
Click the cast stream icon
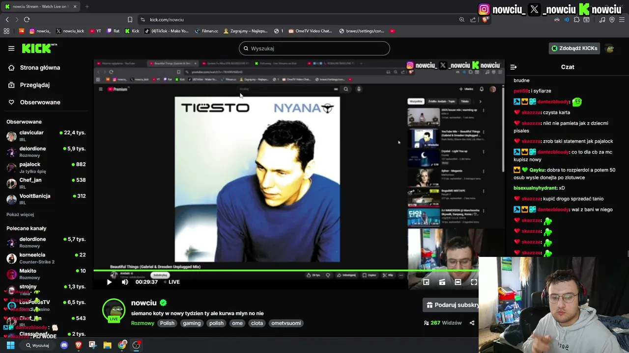click(x=442, y=282)
